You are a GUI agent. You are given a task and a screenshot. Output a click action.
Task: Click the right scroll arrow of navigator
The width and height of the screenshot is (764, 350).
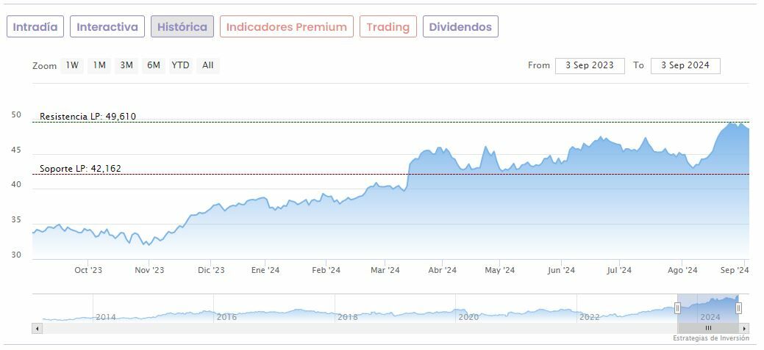coord(744,328)
